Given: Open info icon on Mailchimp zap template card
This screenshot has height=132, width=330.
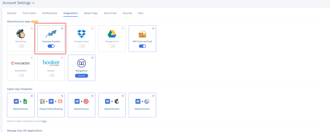Looking at the screenshot, I should [x=123, y=96].
